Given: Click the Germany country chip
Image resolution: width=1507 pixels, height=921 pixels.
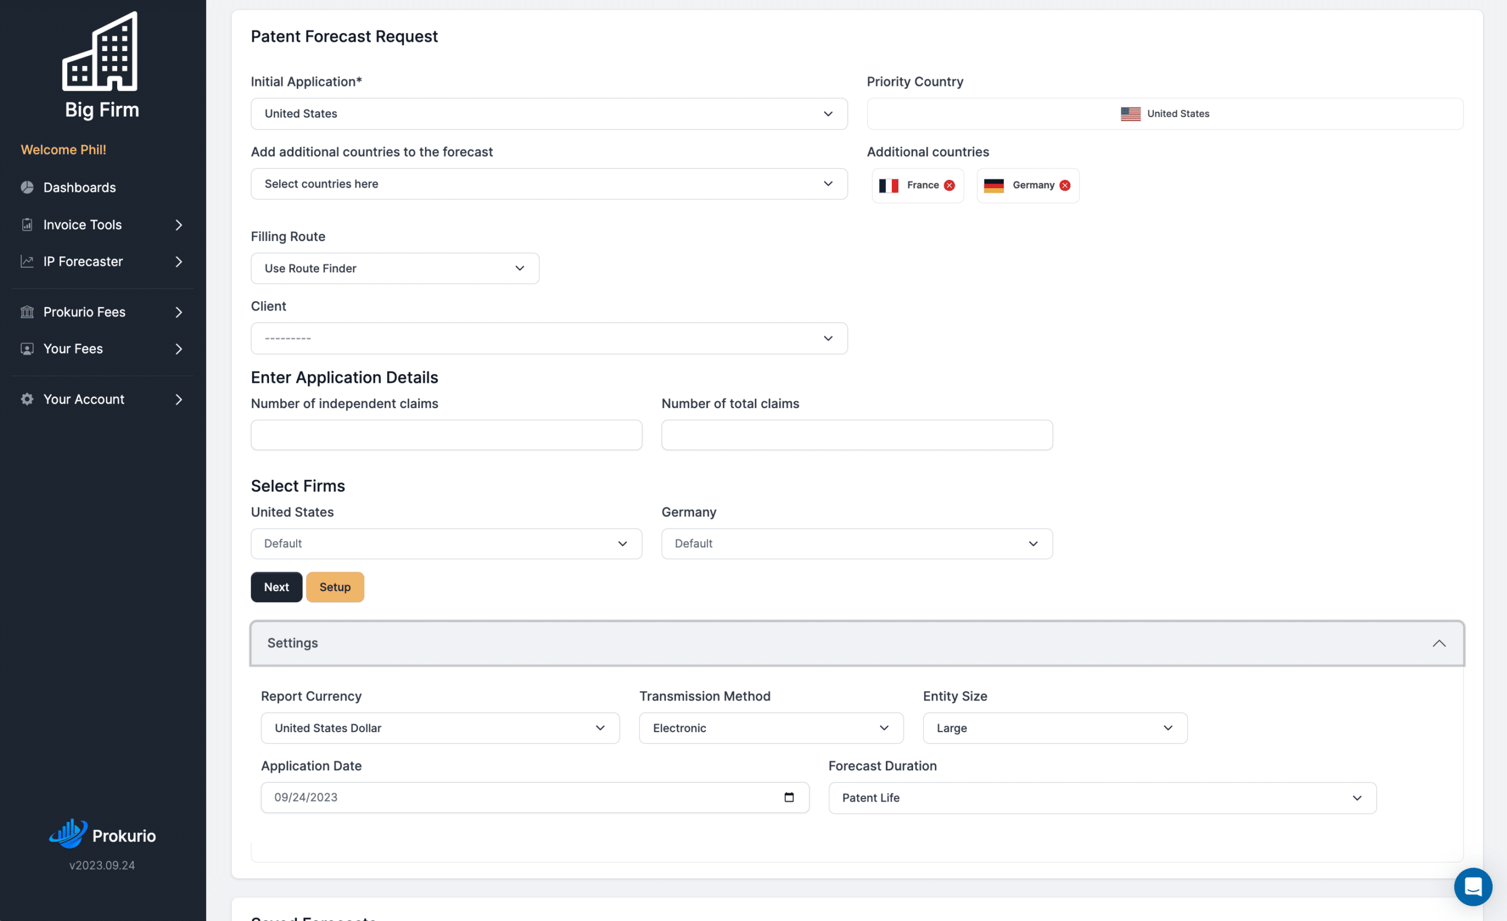Looking at the screenshot, I should tap(1027, 185).
